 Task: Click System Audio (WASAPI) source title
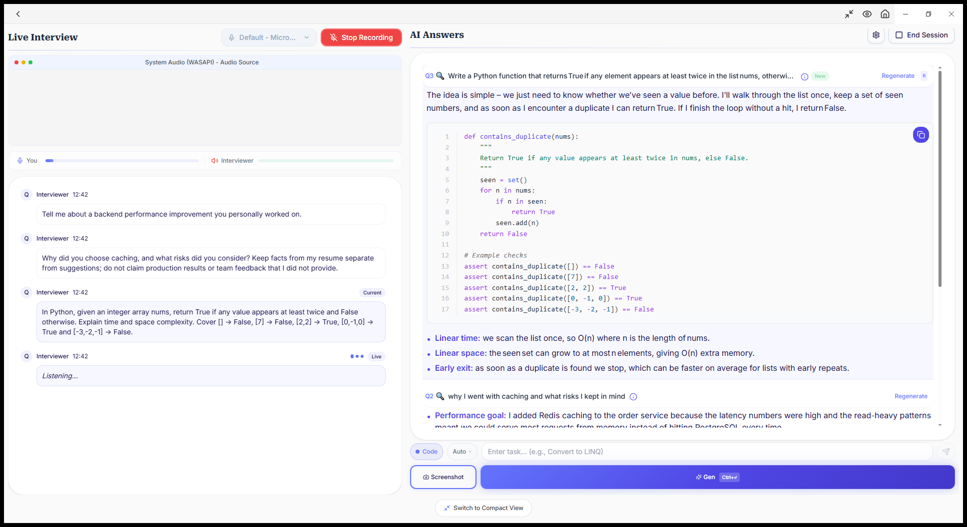[x=202, y=62]
